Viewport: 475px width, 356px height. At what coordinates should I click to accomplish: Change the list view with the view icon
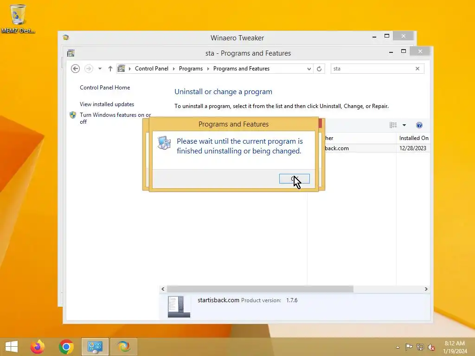tap(393, 125)
